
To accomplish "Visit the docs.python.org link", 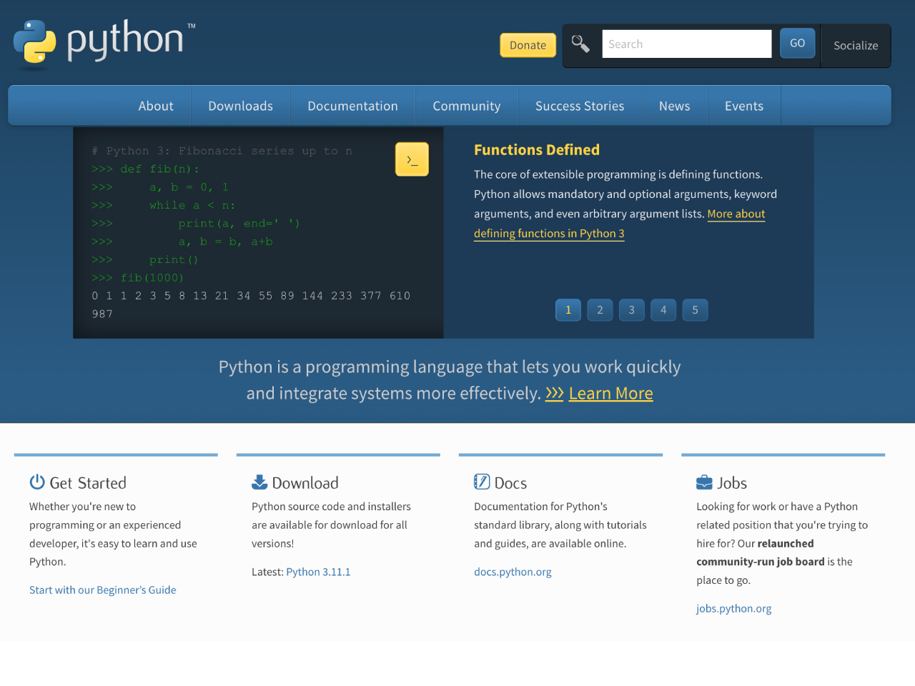I will tap(513, 572).
